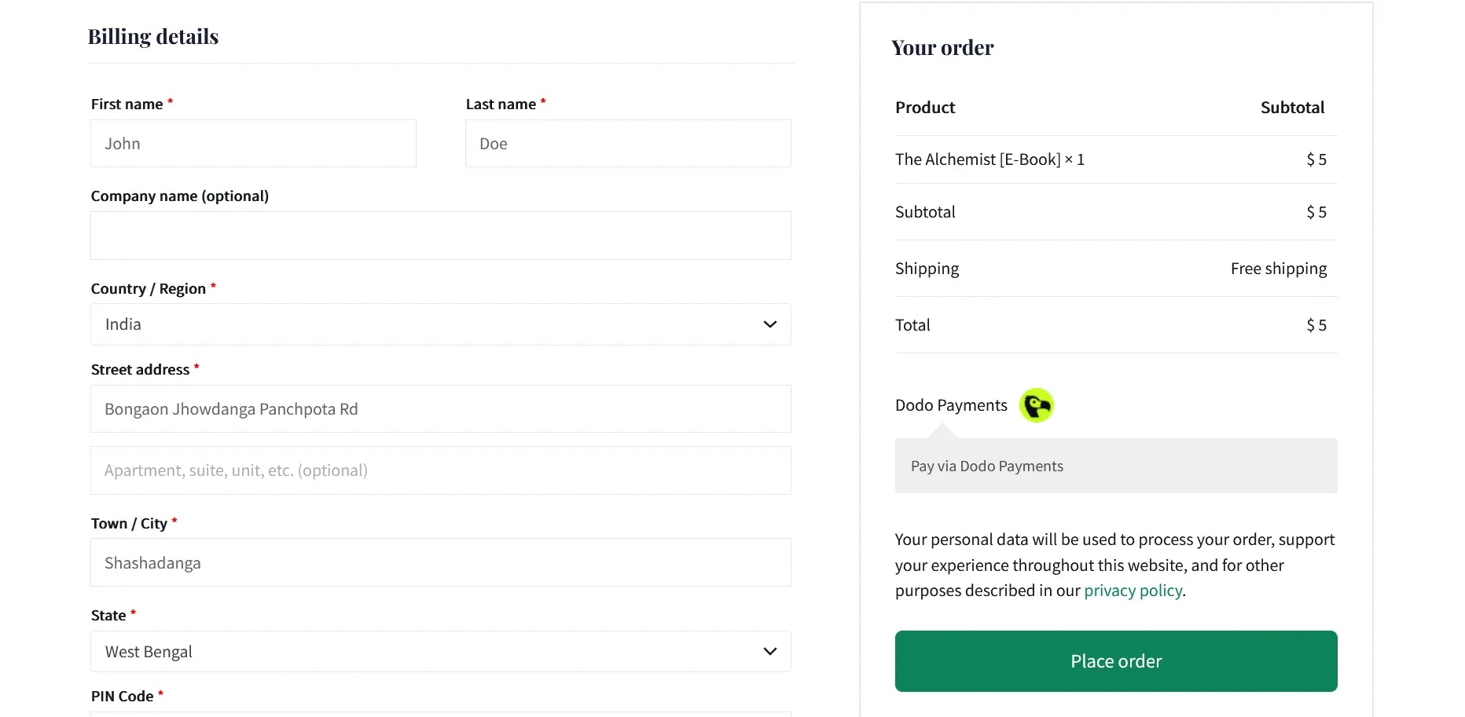Click the Street address input showing Bongaon
The image size is (1465, 717).
point(440,409)
